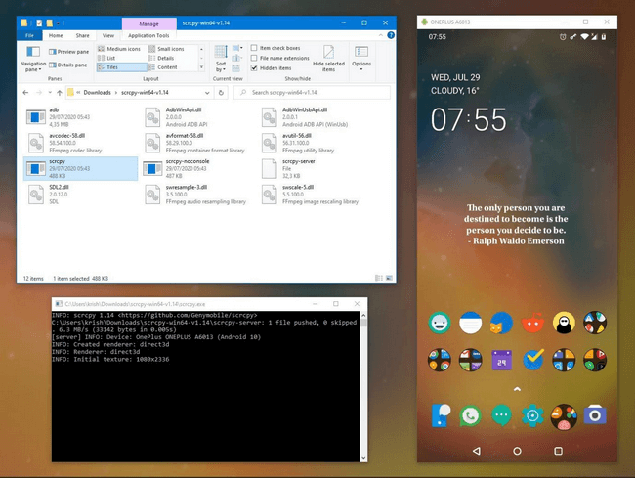Uncheck the Hidden items checkbox
Screen dimensions: 635x478
click(255, 68)
